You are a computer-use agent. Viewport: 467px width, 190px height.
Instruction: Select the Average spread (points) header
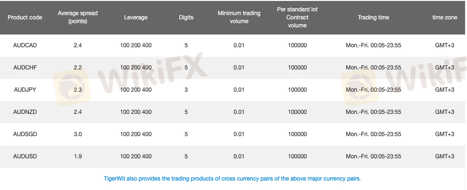pyautogui.click(x=78, y=17)
